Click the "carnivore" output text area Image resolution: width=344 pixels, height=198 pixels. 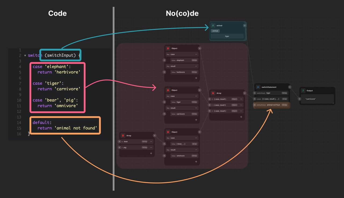317,99
